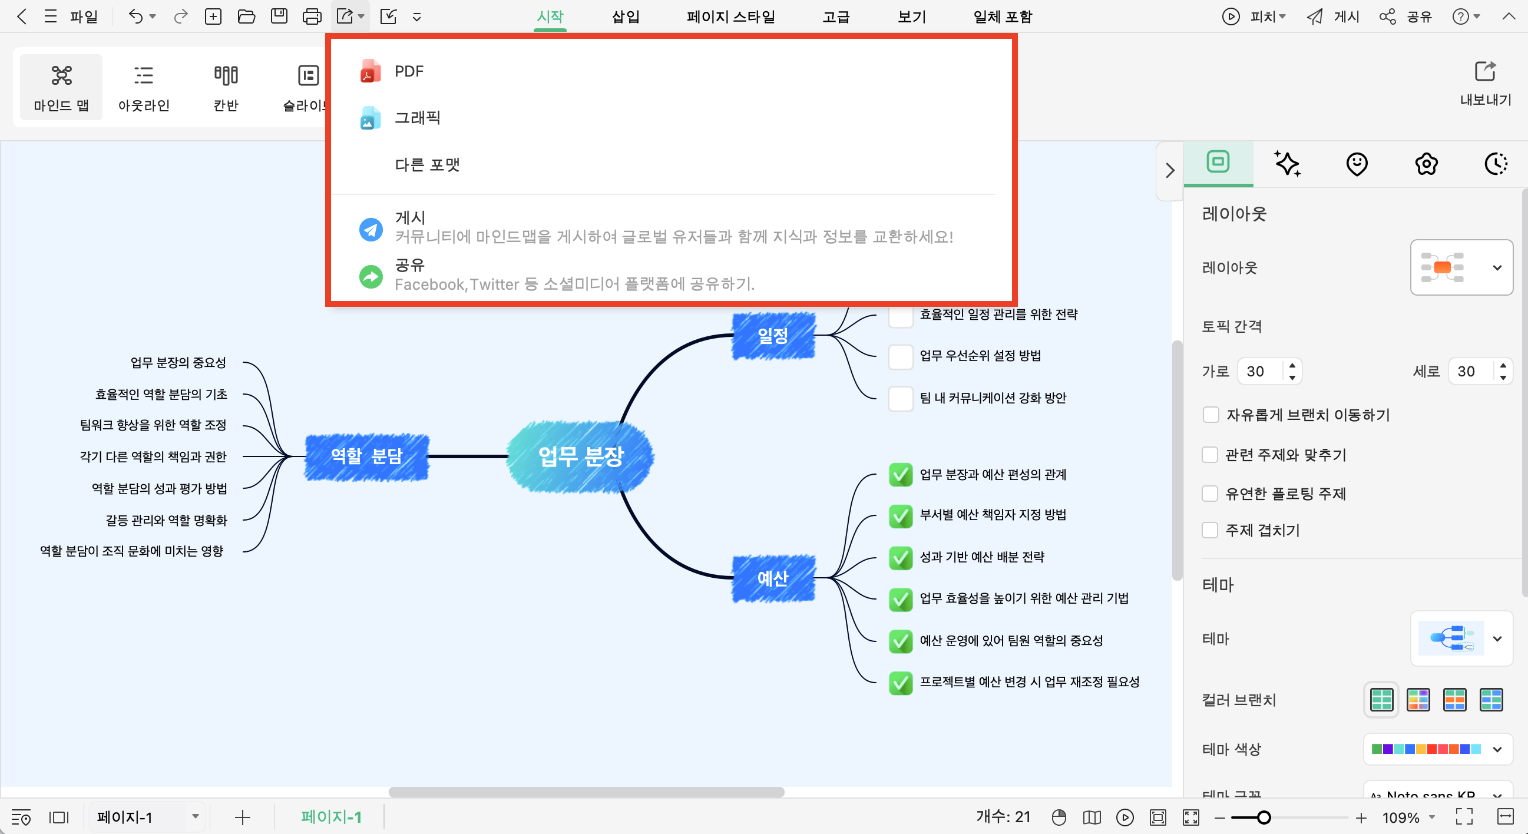Switch to Outline view mode
The image size is (1528, 834).
[144, 87]
